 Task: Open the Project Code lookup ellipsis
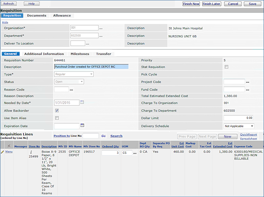point(248,82)
